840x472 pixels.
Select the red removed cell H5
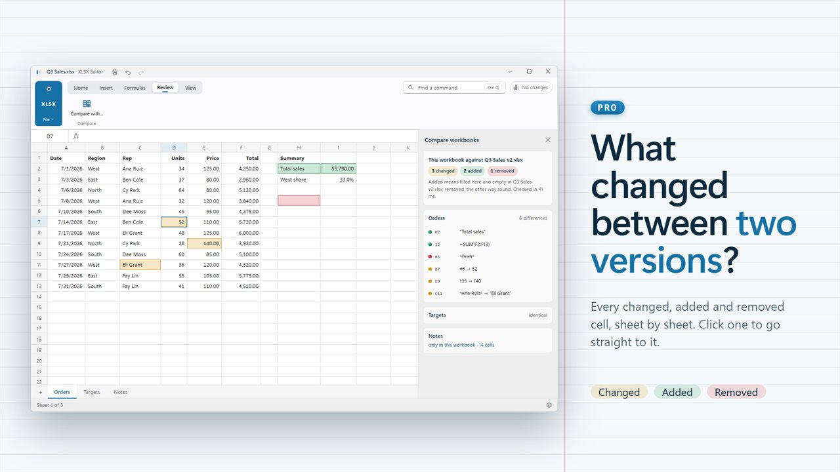click(299, 201)
